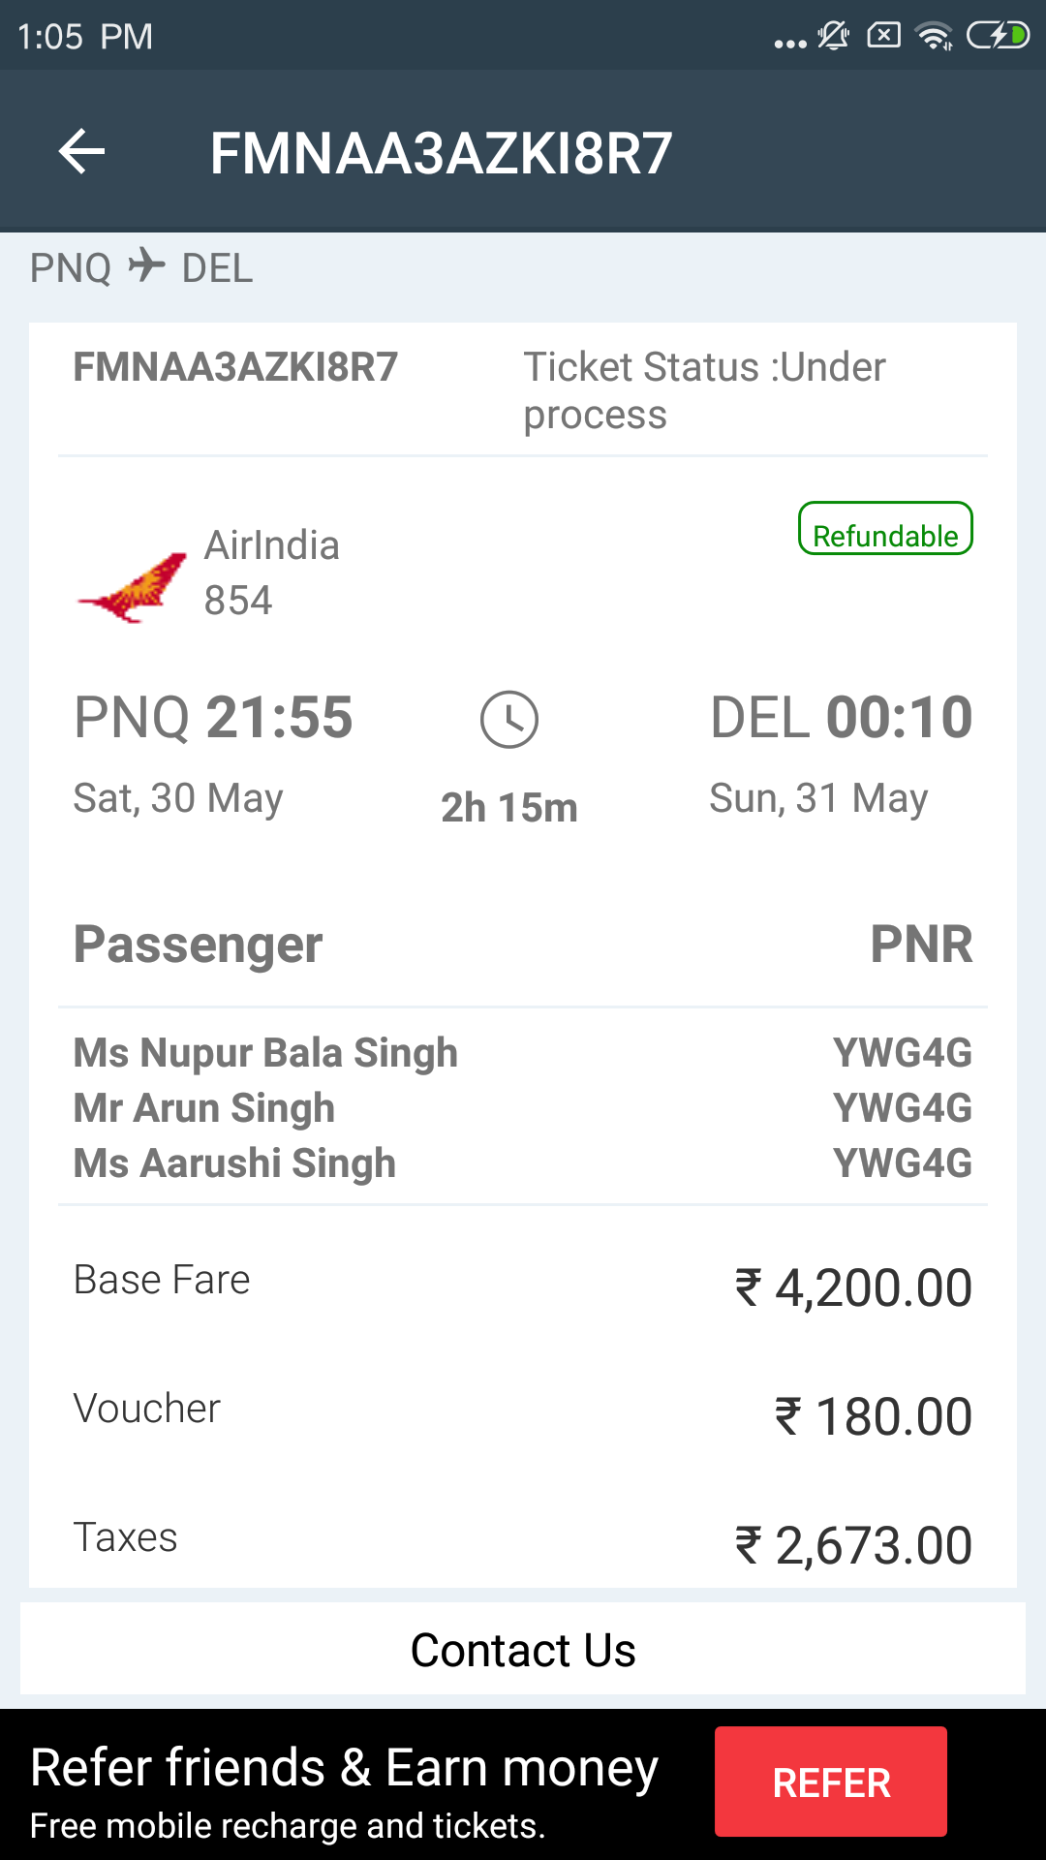Image resolution: width=1046 pixels, height=1860 pixels.
Task: Select passenger Ms Nupur Bala Singh
Action: tap(265, 1053)
